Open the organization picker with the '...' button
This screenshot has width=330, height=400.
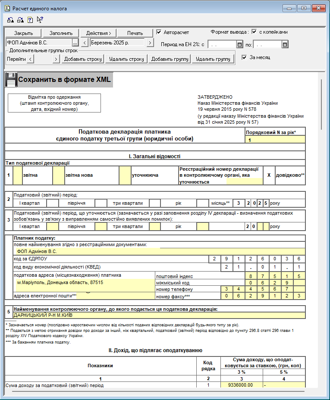click(75, 43)
